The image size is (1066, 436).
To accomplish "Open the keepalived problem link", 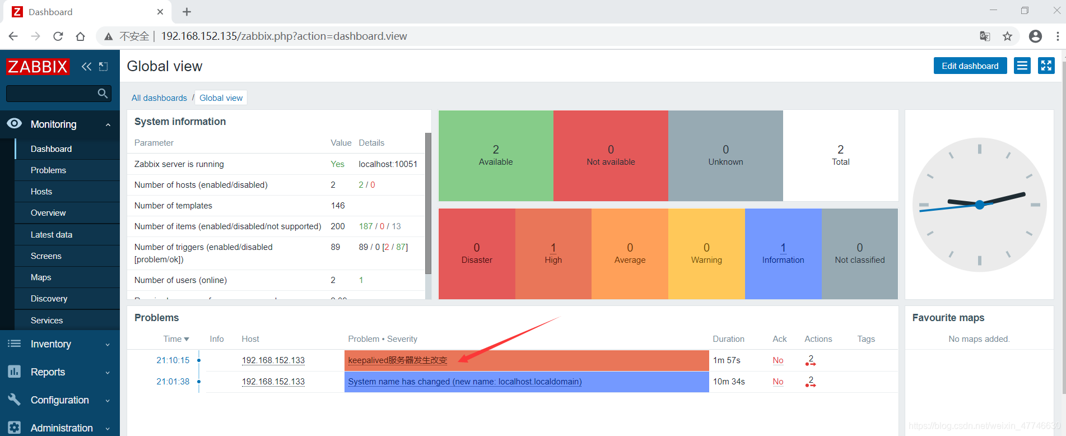I will point(398,360).
